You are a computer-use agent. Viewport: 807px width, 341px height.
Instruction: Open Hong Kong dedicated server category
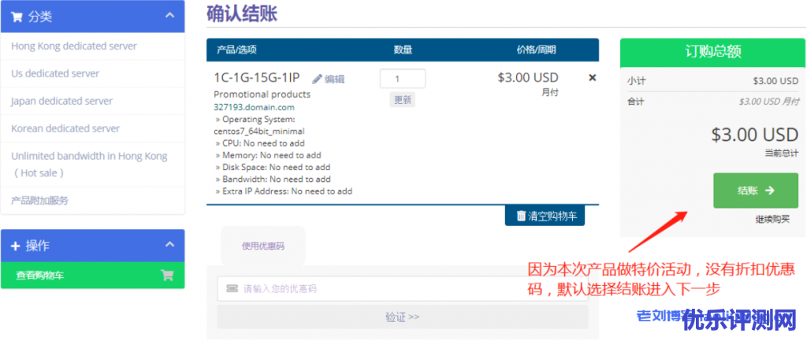[x=74, y=46]
